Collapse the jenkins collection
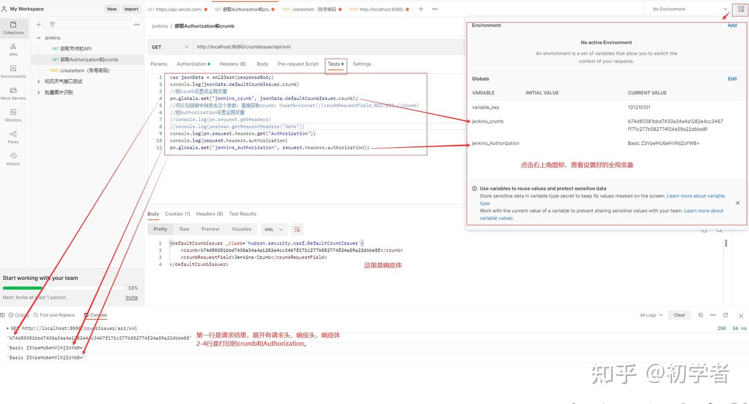 [38, 37]
